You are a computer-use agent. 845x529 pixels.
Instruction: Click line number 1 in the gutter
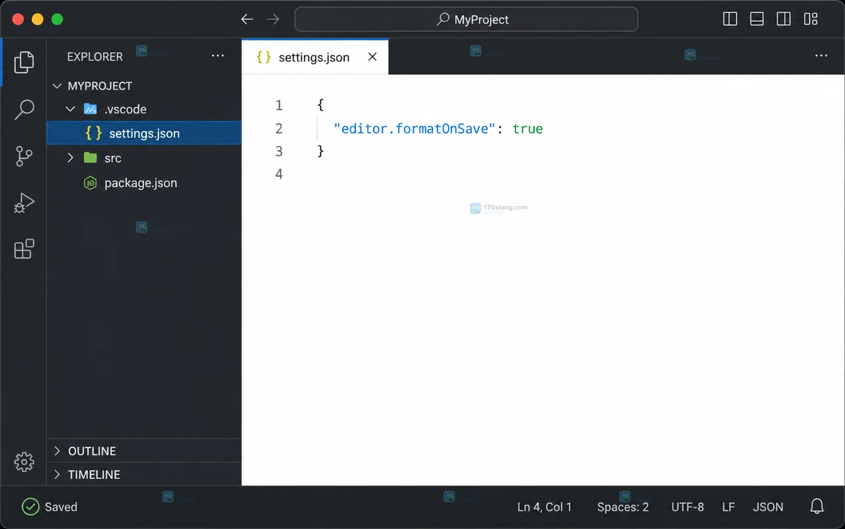click(x=279, y=105)
